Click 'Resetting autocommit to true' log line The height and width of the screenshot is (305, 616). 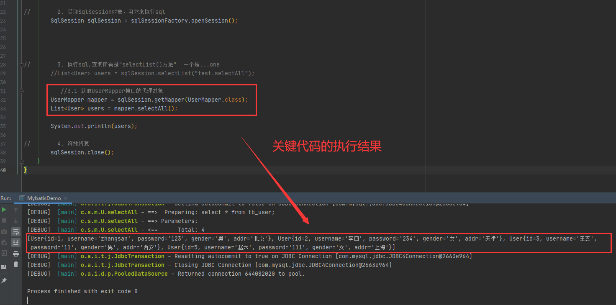249,256
